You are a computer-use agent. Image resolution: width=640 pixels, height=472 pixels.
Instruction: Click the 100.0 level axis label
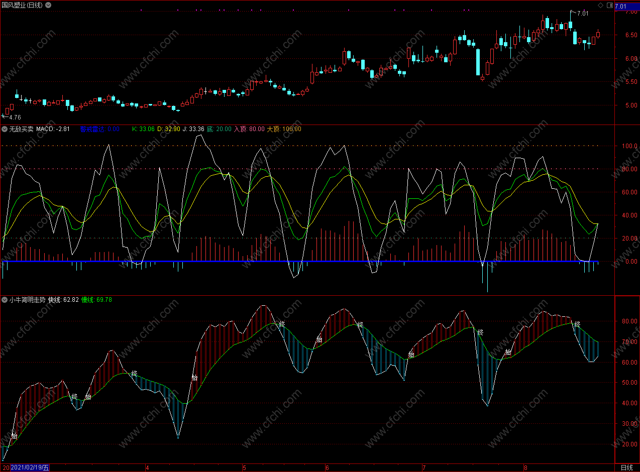tap(629, 146)
